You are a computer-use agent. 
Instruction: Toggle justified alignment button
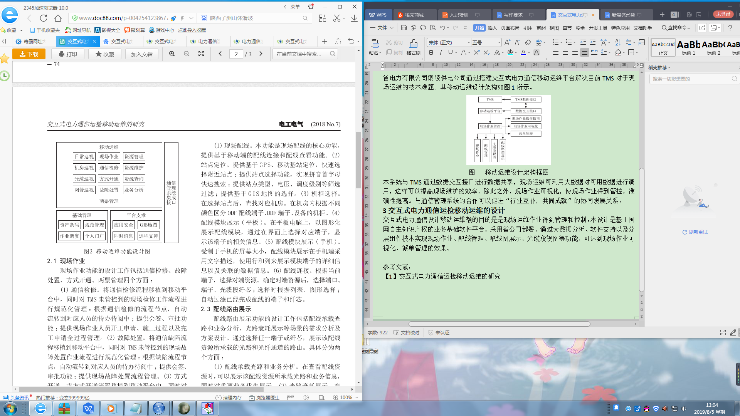click(x=584, y=52)
